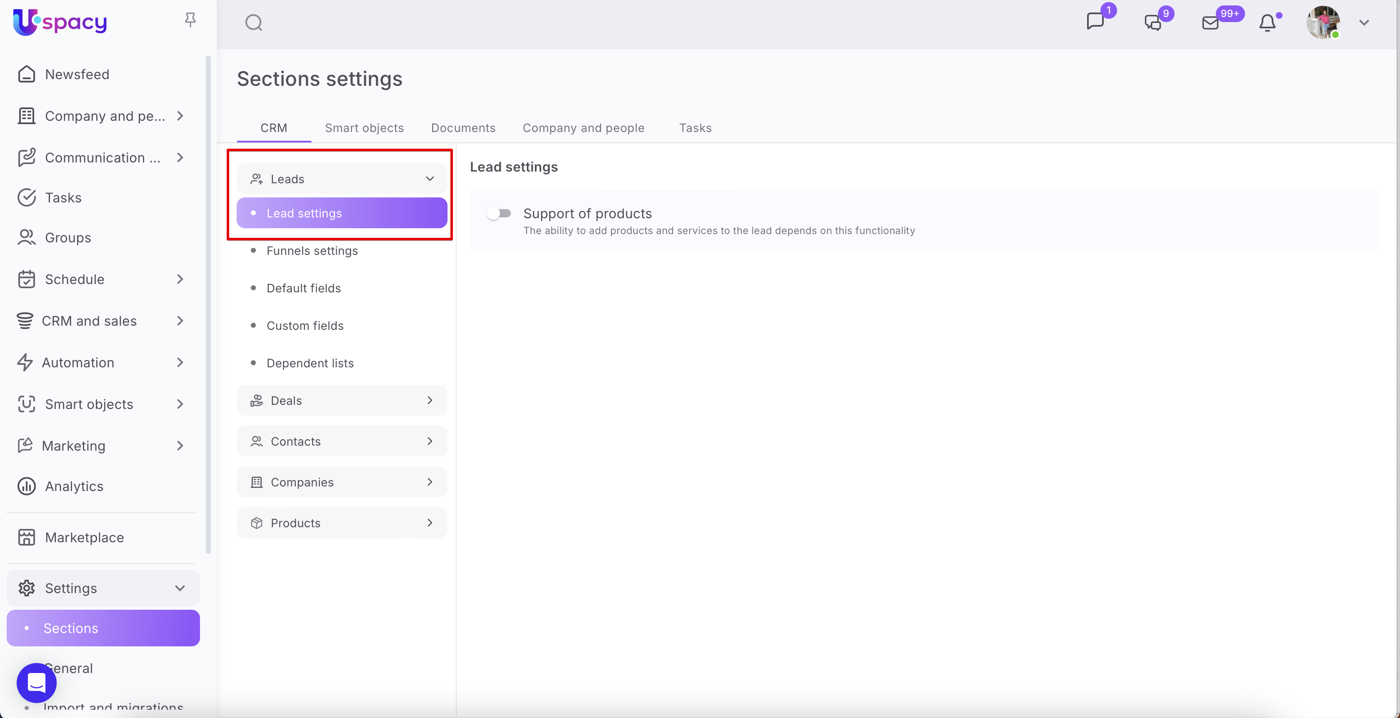1400x718 pixels.
Task: Open the email inbox icon
Action: (1210, 23)
